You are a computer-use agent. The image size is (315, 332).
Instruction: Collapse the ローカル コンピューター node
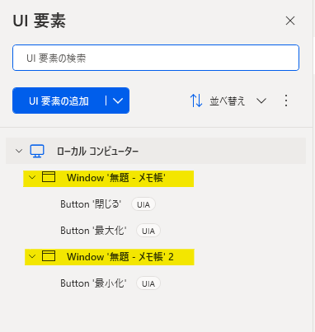point(19,151)
